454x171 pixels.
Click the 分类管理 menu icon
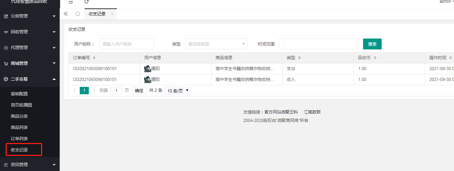point(6,16)
